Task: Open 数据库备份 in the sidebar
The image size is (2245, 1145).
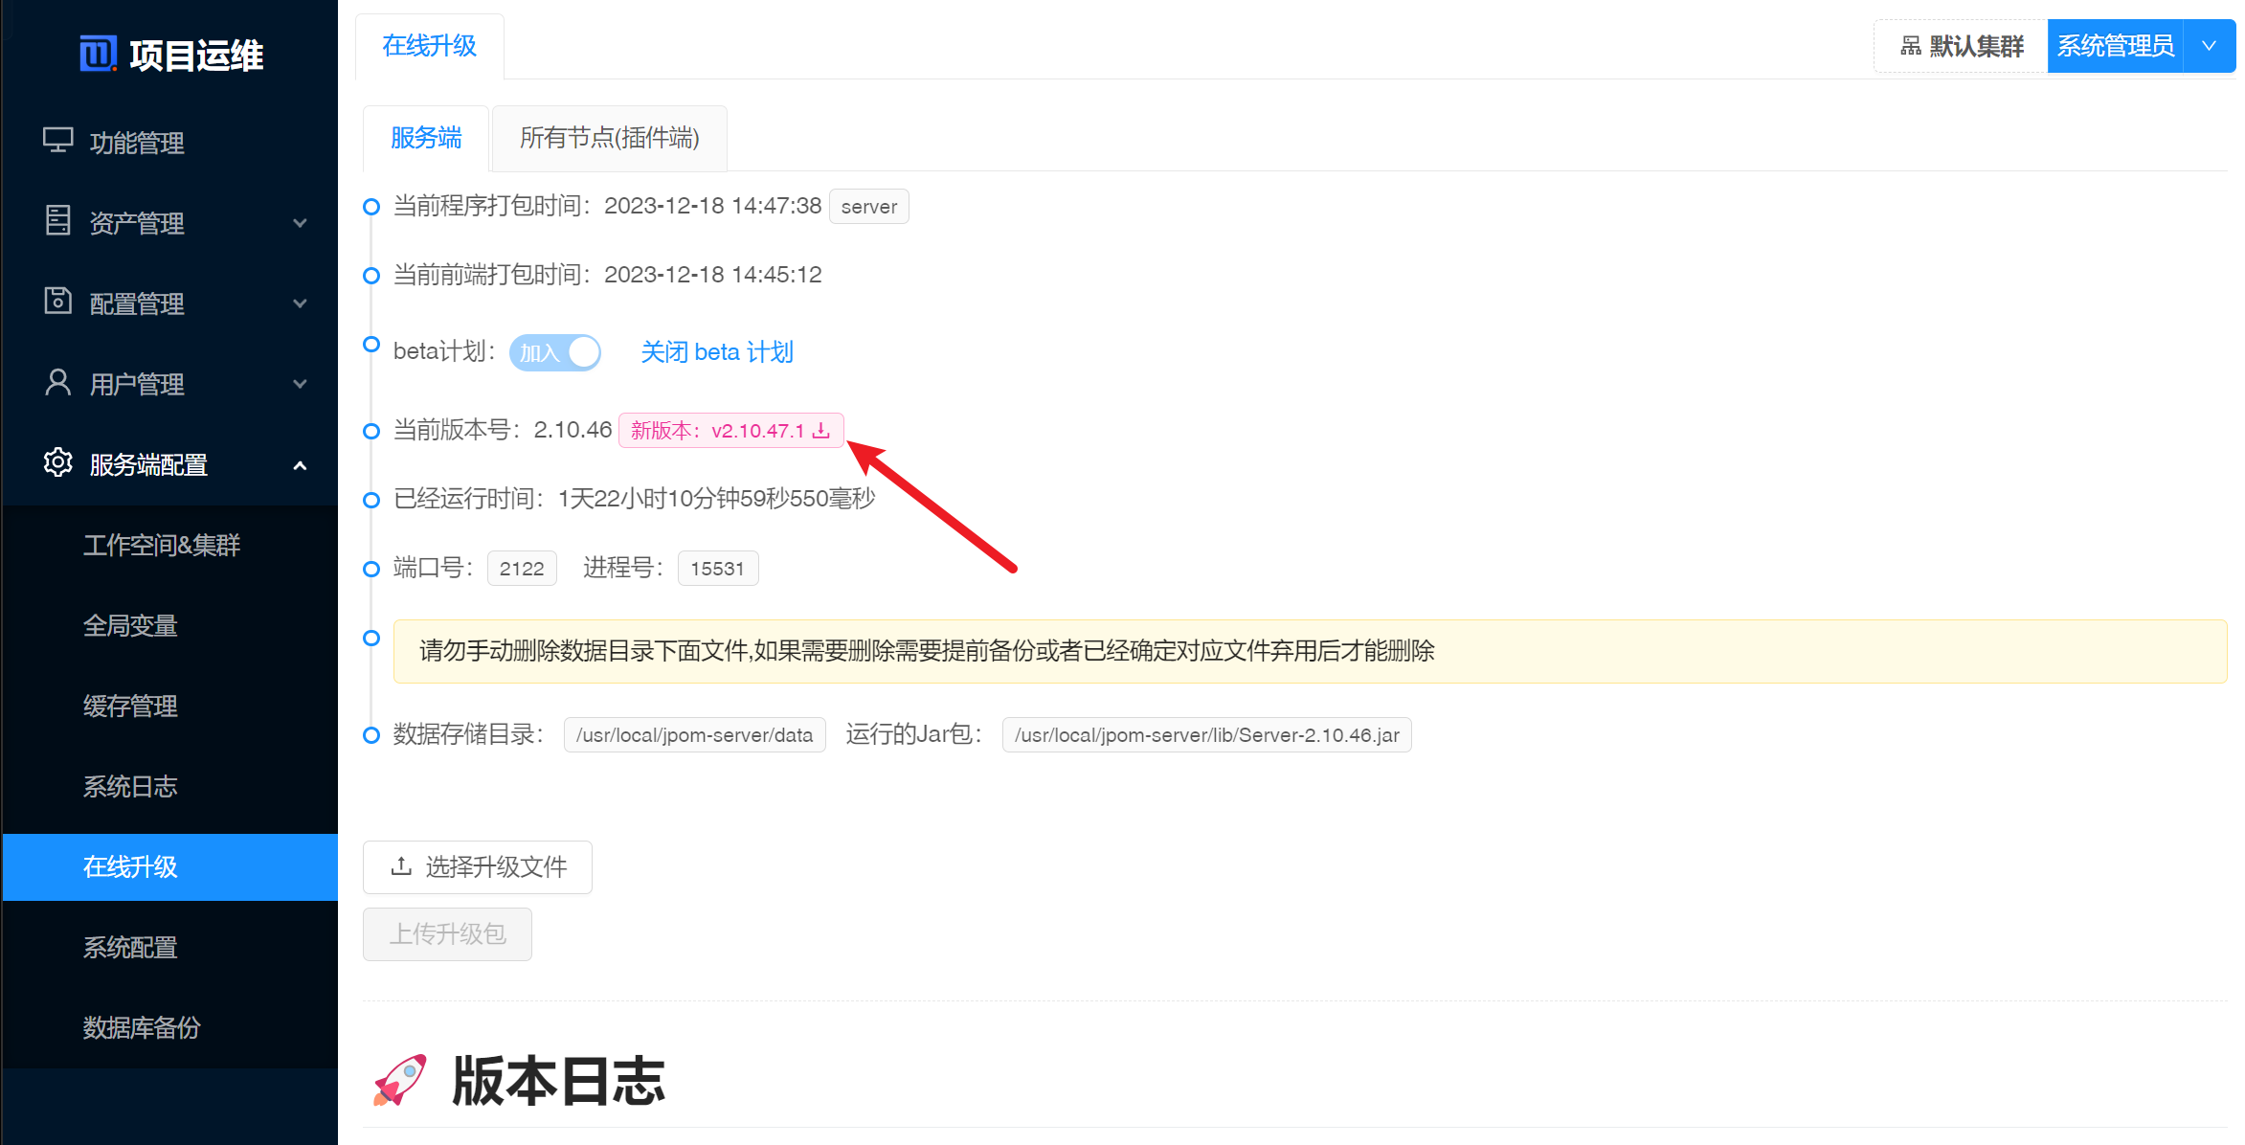Action: [142, 1028]
